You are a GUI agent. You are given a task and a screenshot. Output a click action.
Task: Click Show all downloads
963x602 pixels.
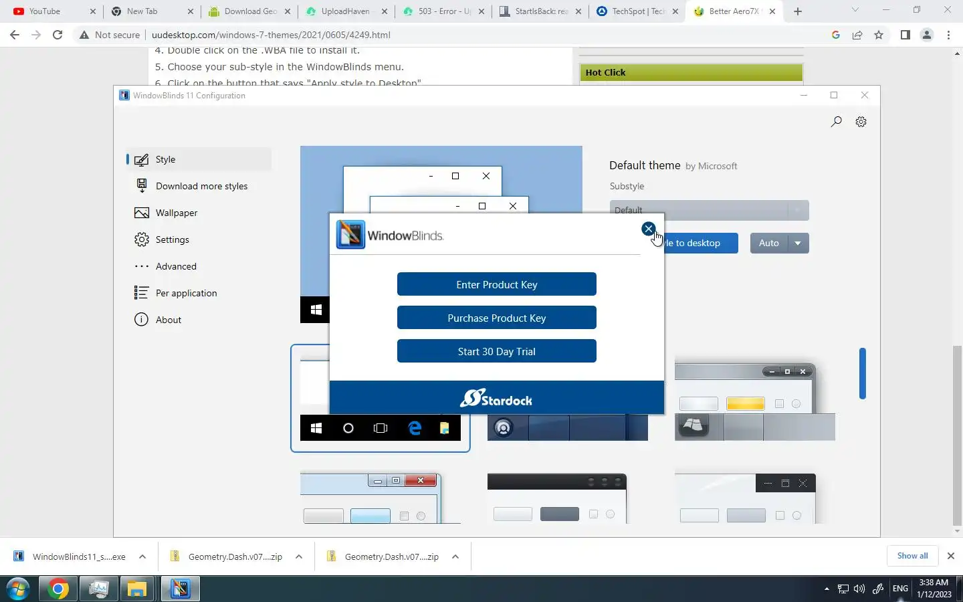[x=912, y=556]
